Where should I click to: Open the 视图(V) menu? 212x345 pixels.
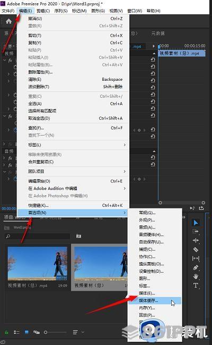click(116, 11)
